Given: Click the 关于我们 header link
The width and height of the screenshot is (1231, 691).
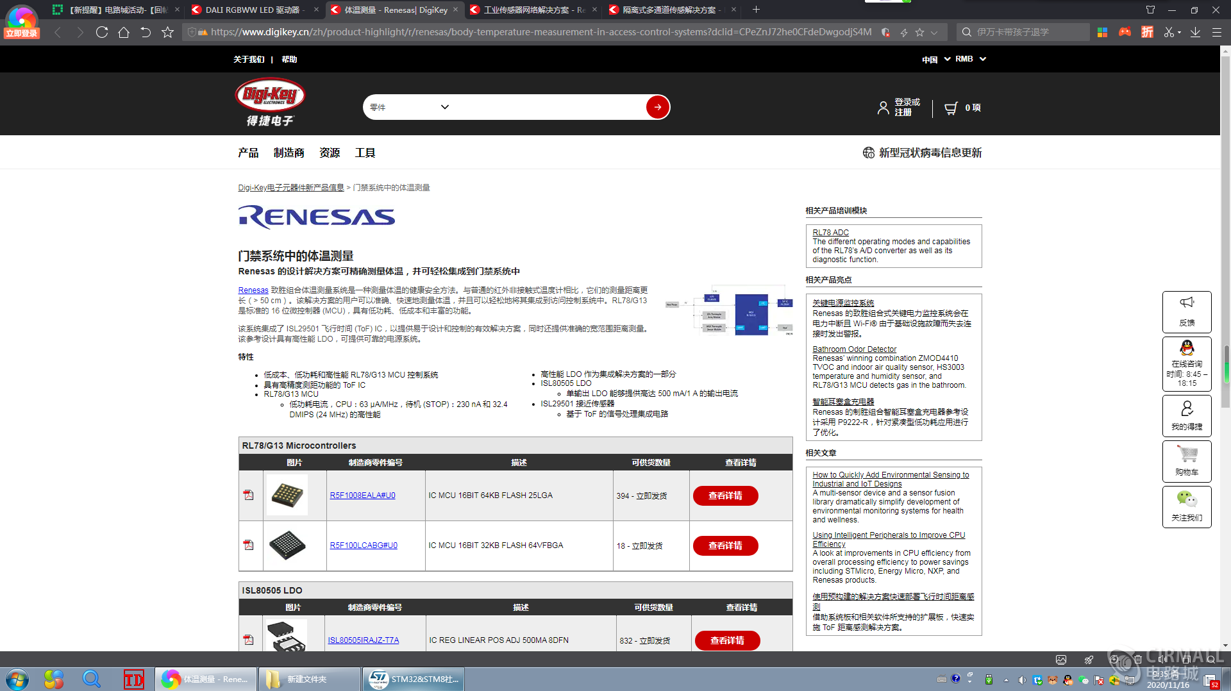Looking at the screenshot, I should 249,59.
